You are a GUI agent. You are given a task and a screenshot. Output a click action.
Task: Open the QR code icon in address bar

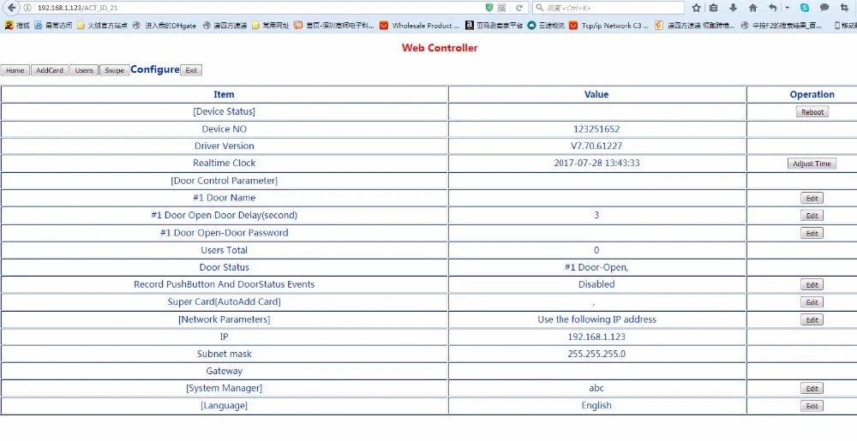click(x=501, y=8)
